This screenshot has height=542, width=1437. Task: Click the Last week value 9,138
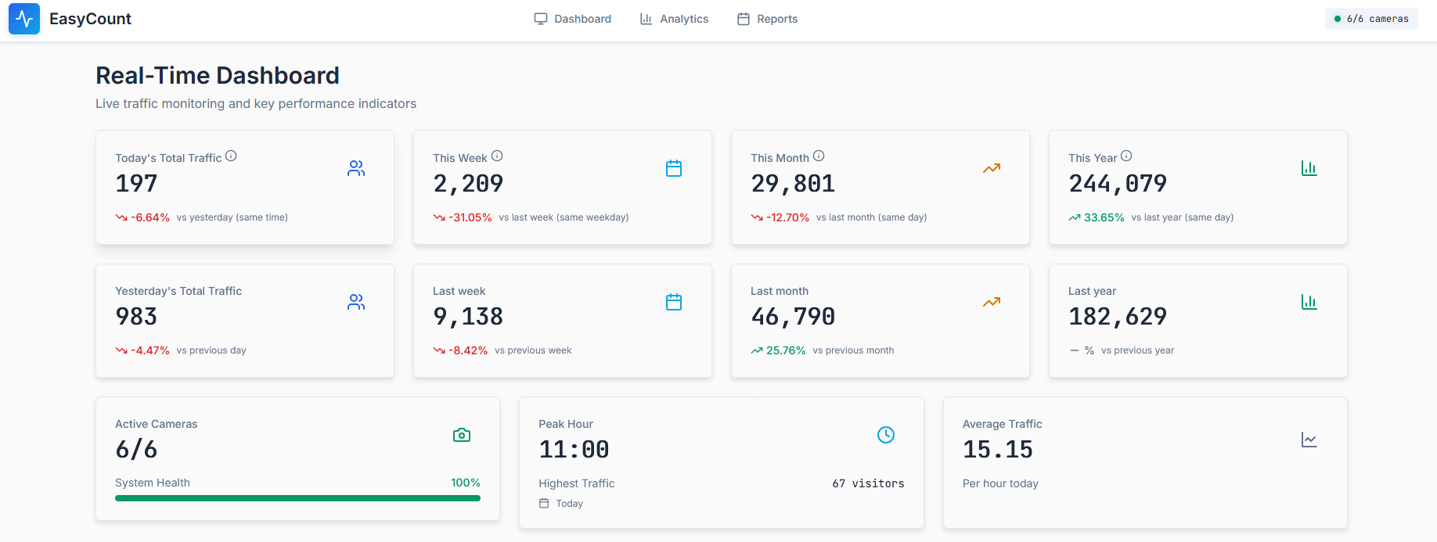click(468, 317)
